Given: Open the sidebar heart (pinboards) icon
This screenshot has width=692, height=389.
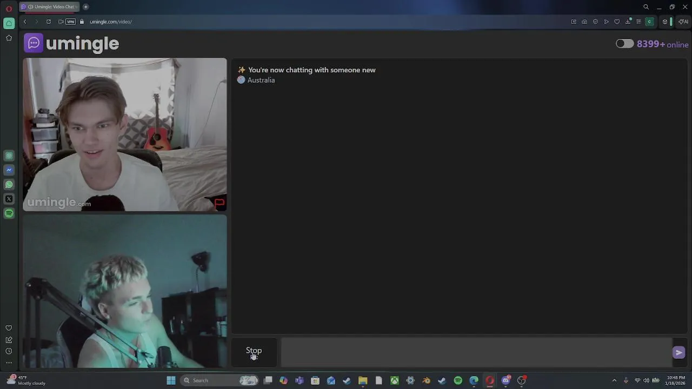Looking at the screenshot, I should coord(9,328).
